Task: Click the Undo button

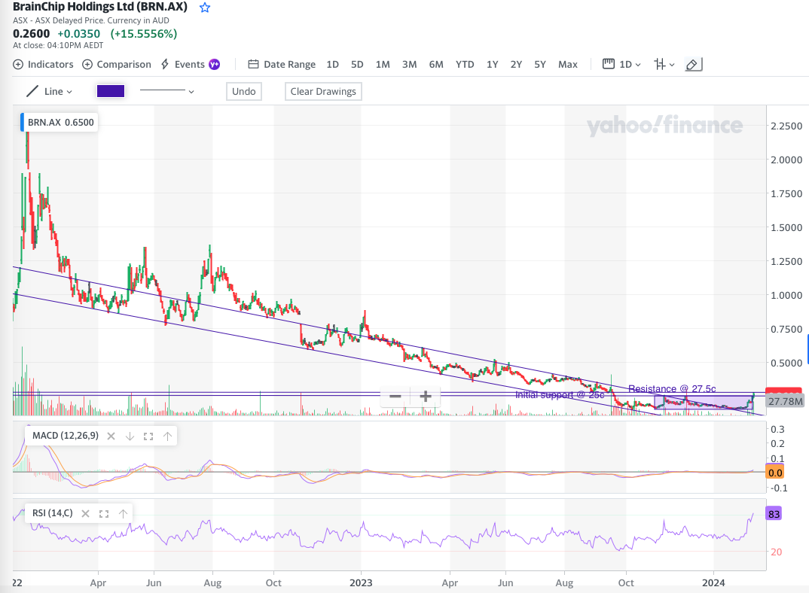Action: [244, 91]
